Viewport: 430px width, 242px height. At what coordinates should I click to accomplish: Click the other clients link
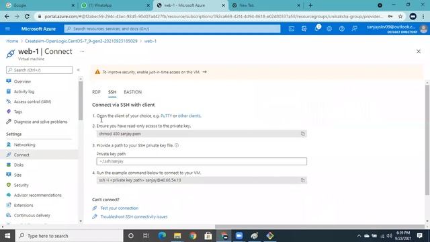[x=189, y=116]
